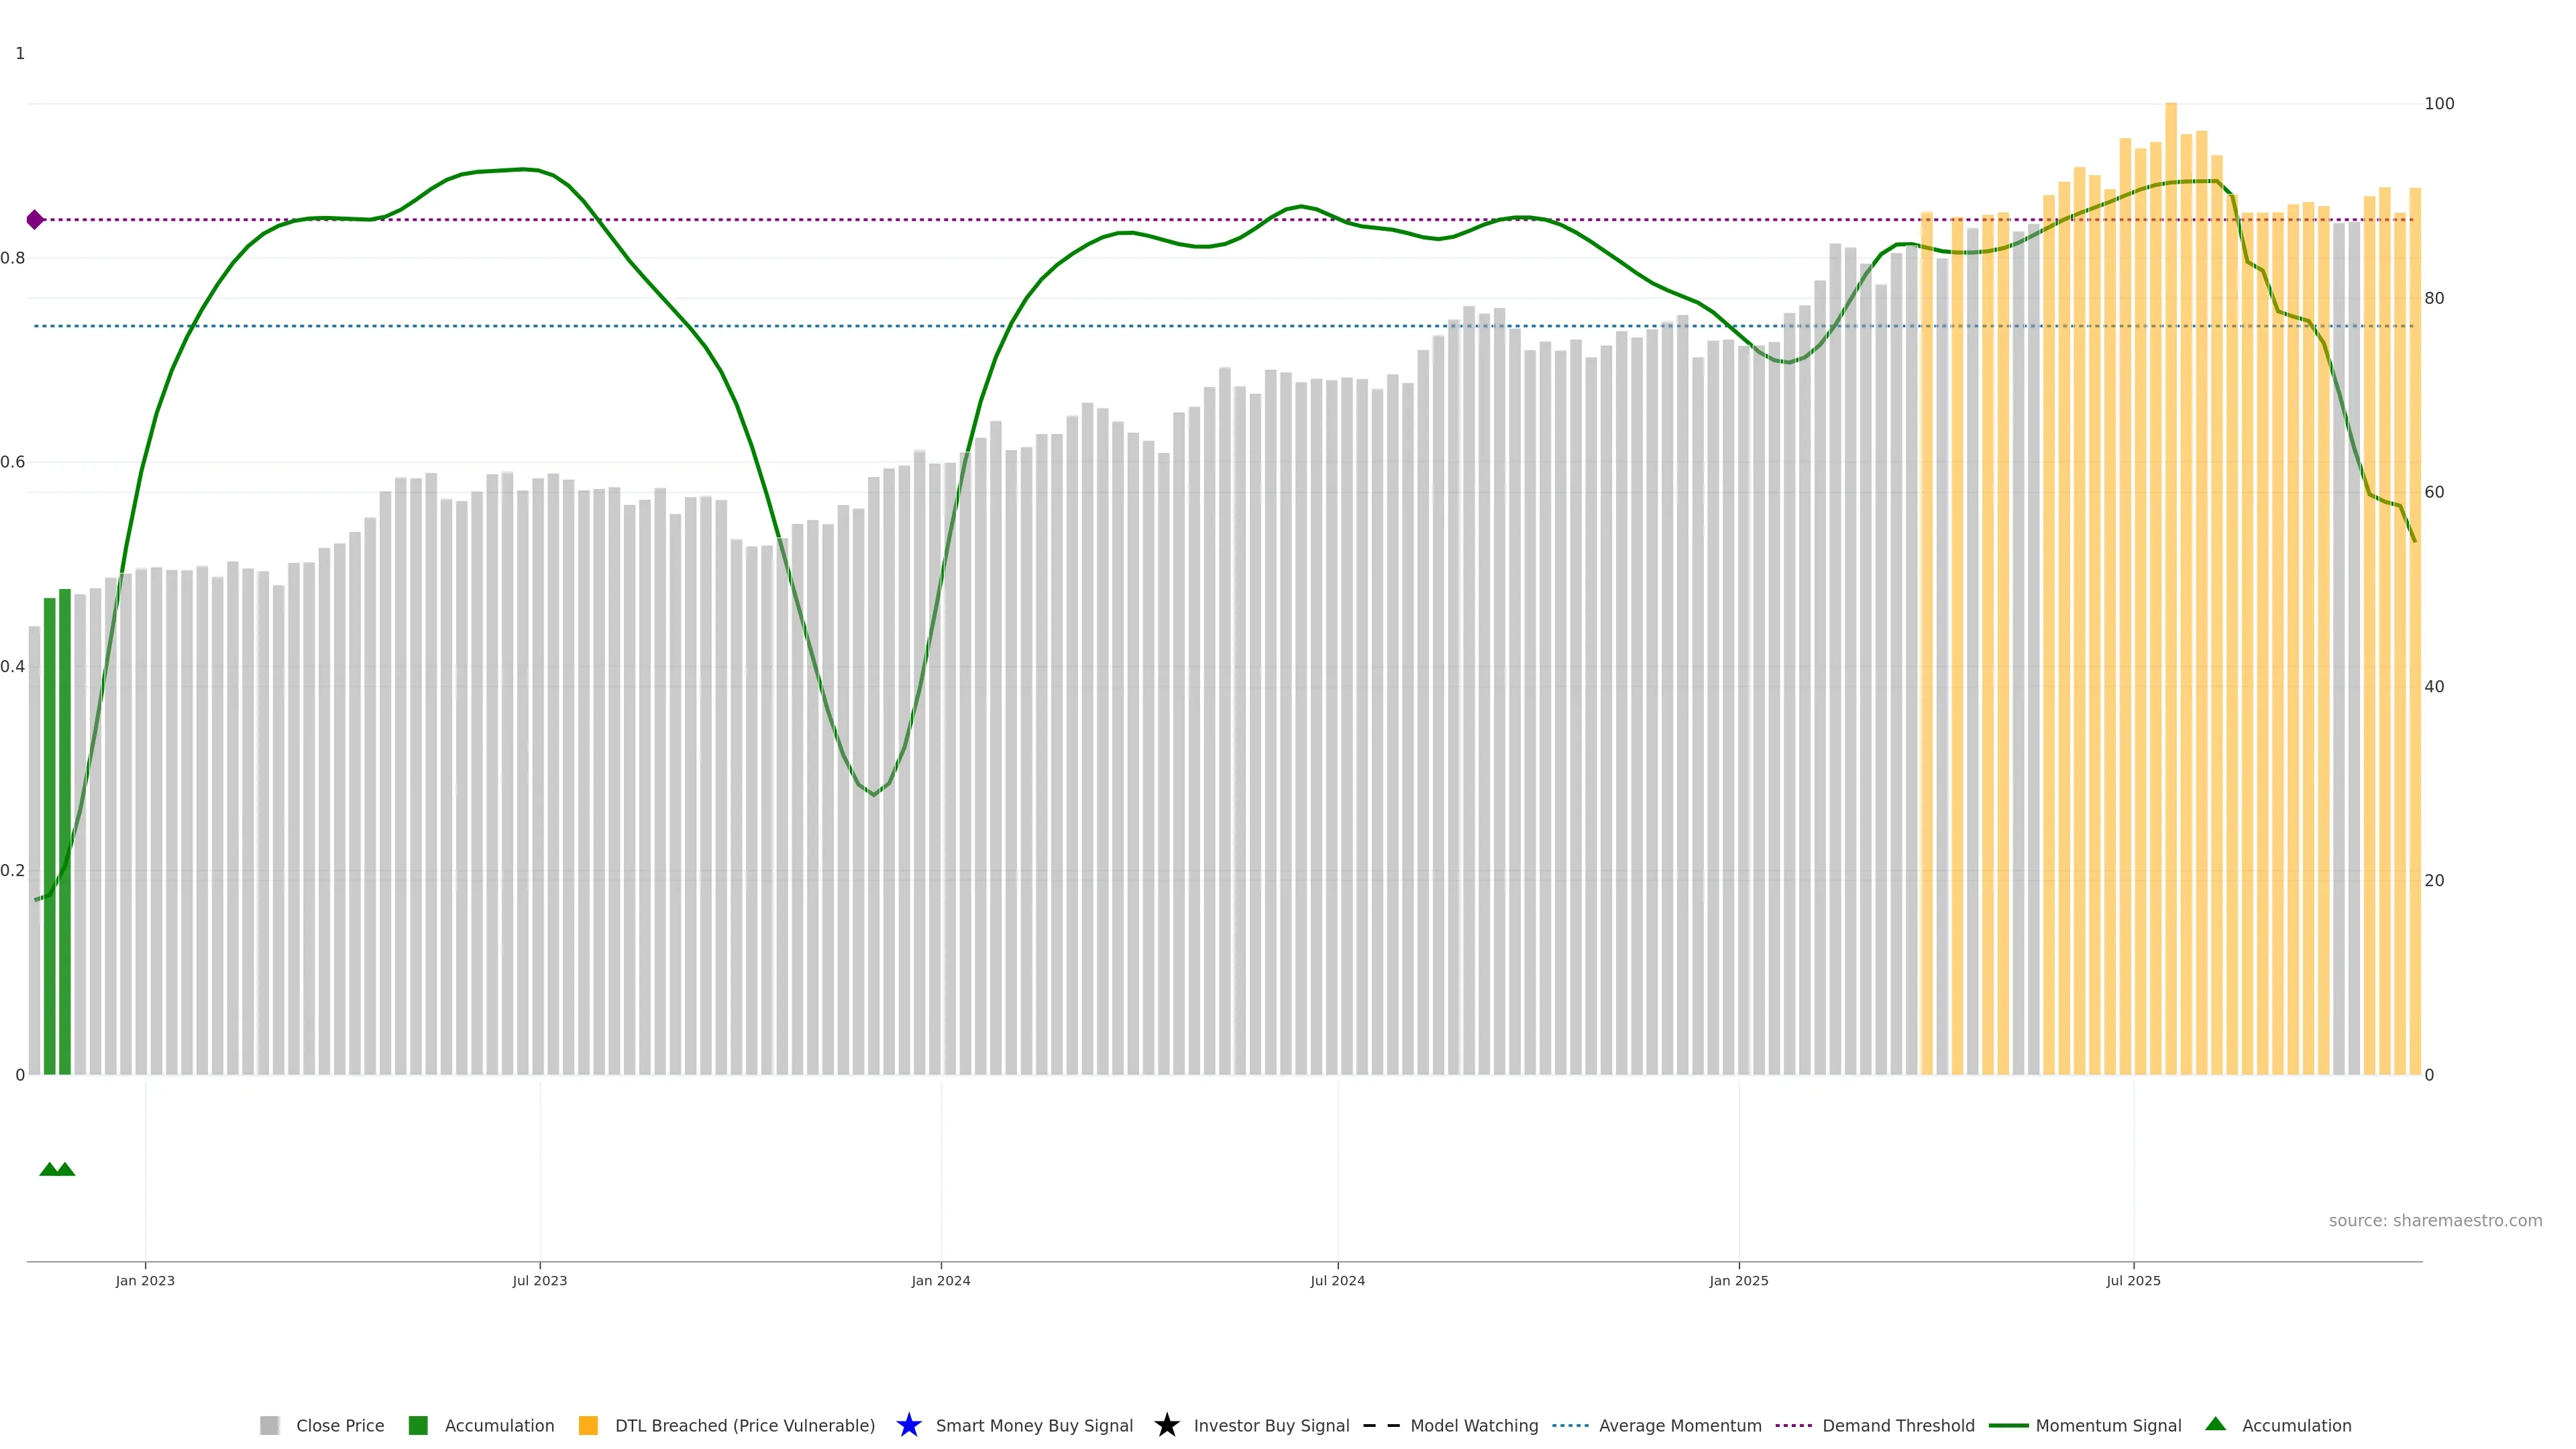
Task: Click the green Accumulation triangle legend icon
Action: [x=2215, y=1424]
